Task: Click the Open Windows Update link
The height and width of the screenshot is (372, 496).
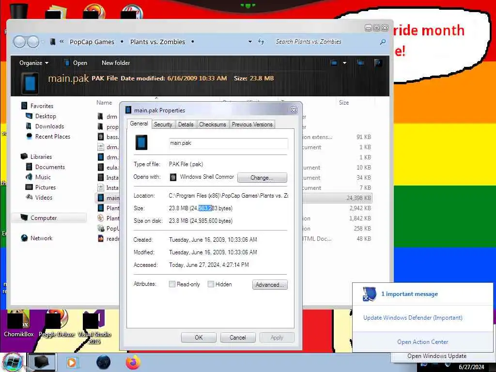Action: pyautogui.click(x=437, y=356)
